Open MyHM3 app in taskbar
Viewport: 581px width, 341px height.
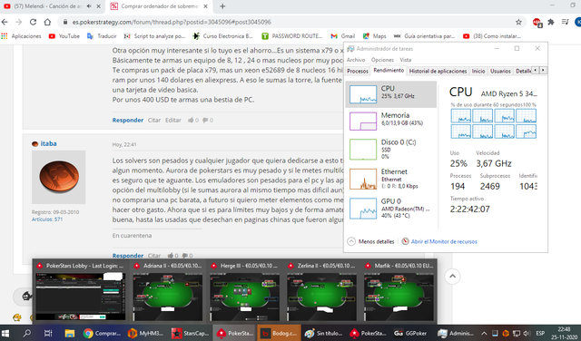[x=145, y=333]
